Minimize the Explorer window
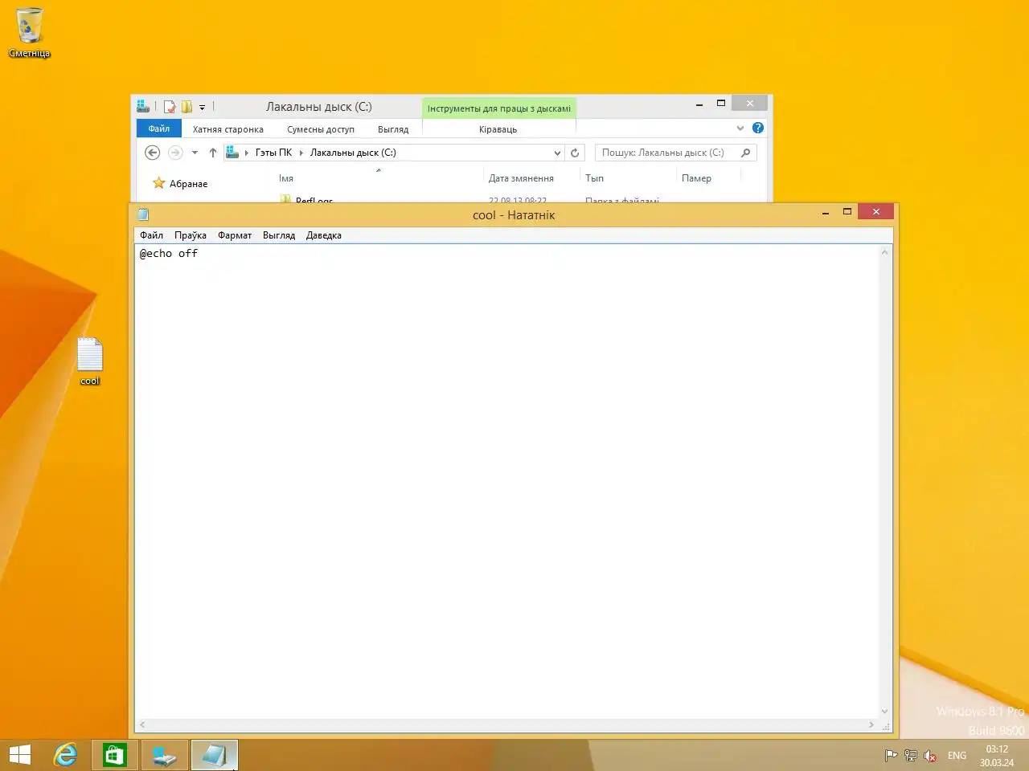This screenshot has width=1029, height=771. coord(699,104)
